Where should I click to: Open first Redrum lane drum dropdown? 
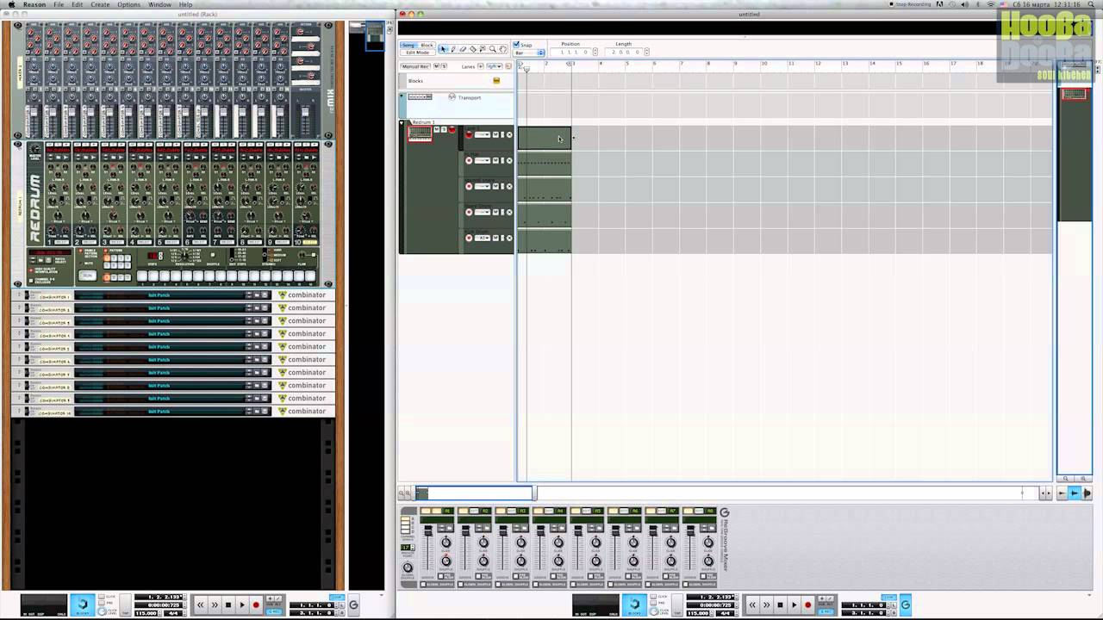pyautogui.click(x=483, y=134)
